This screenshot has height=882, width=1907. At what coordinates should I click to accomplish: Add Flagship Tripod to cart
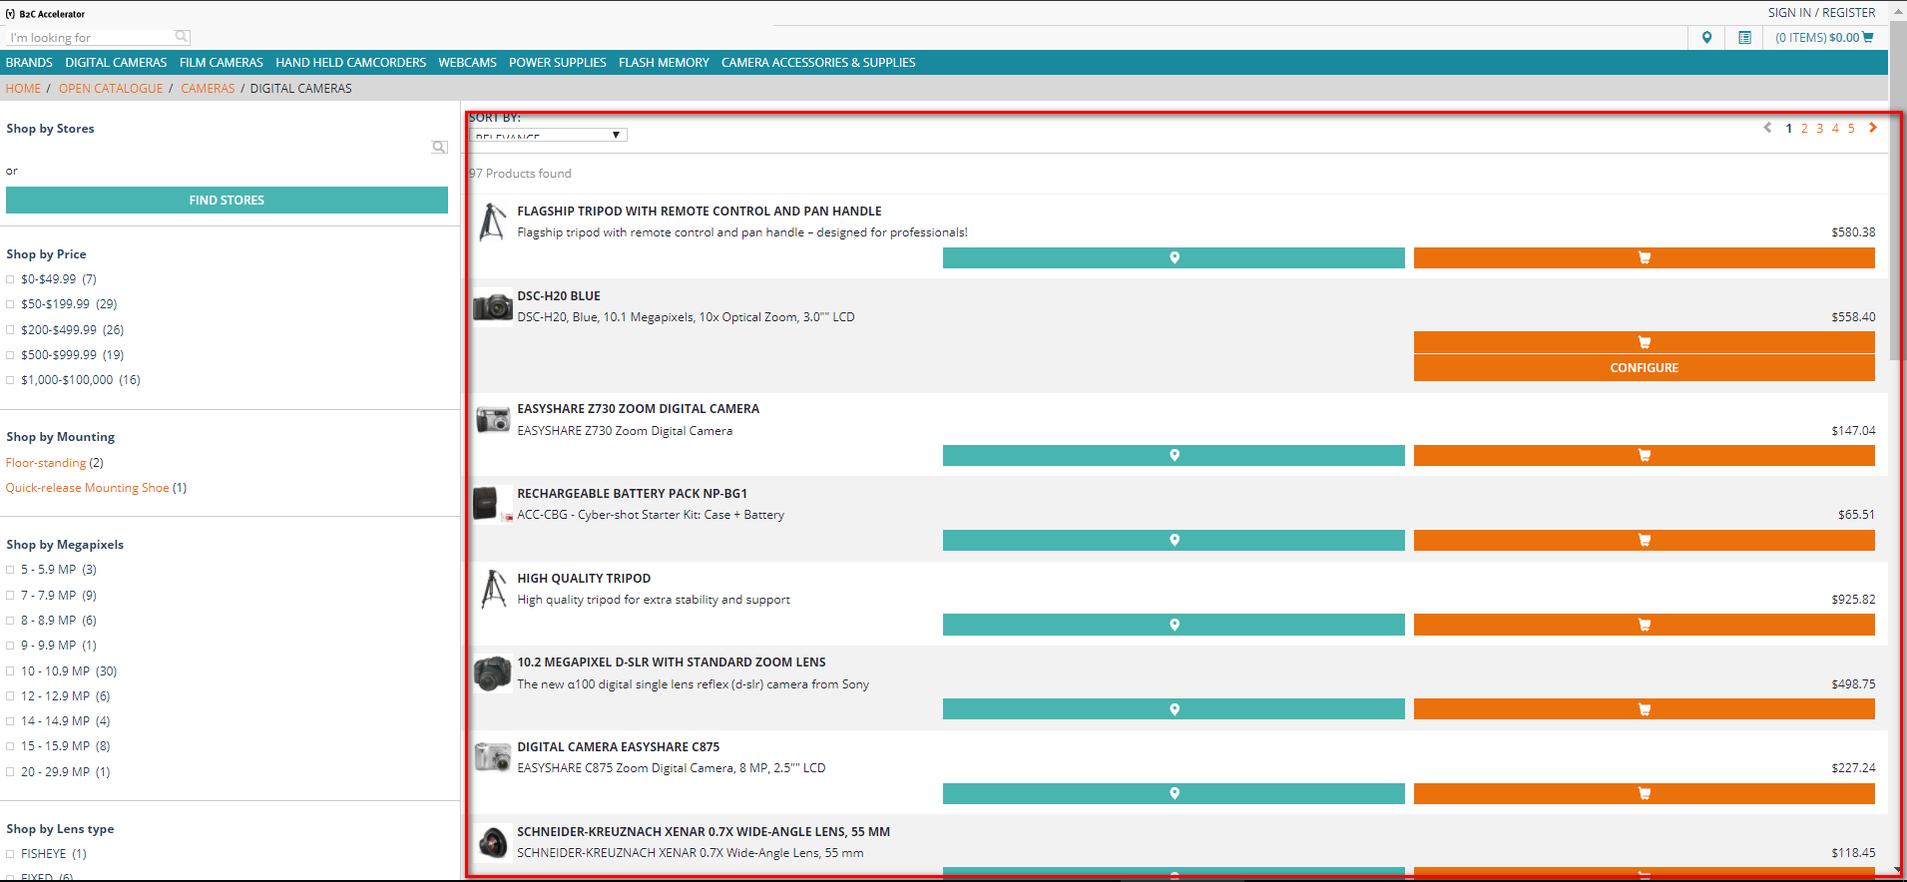[1644, 257]
